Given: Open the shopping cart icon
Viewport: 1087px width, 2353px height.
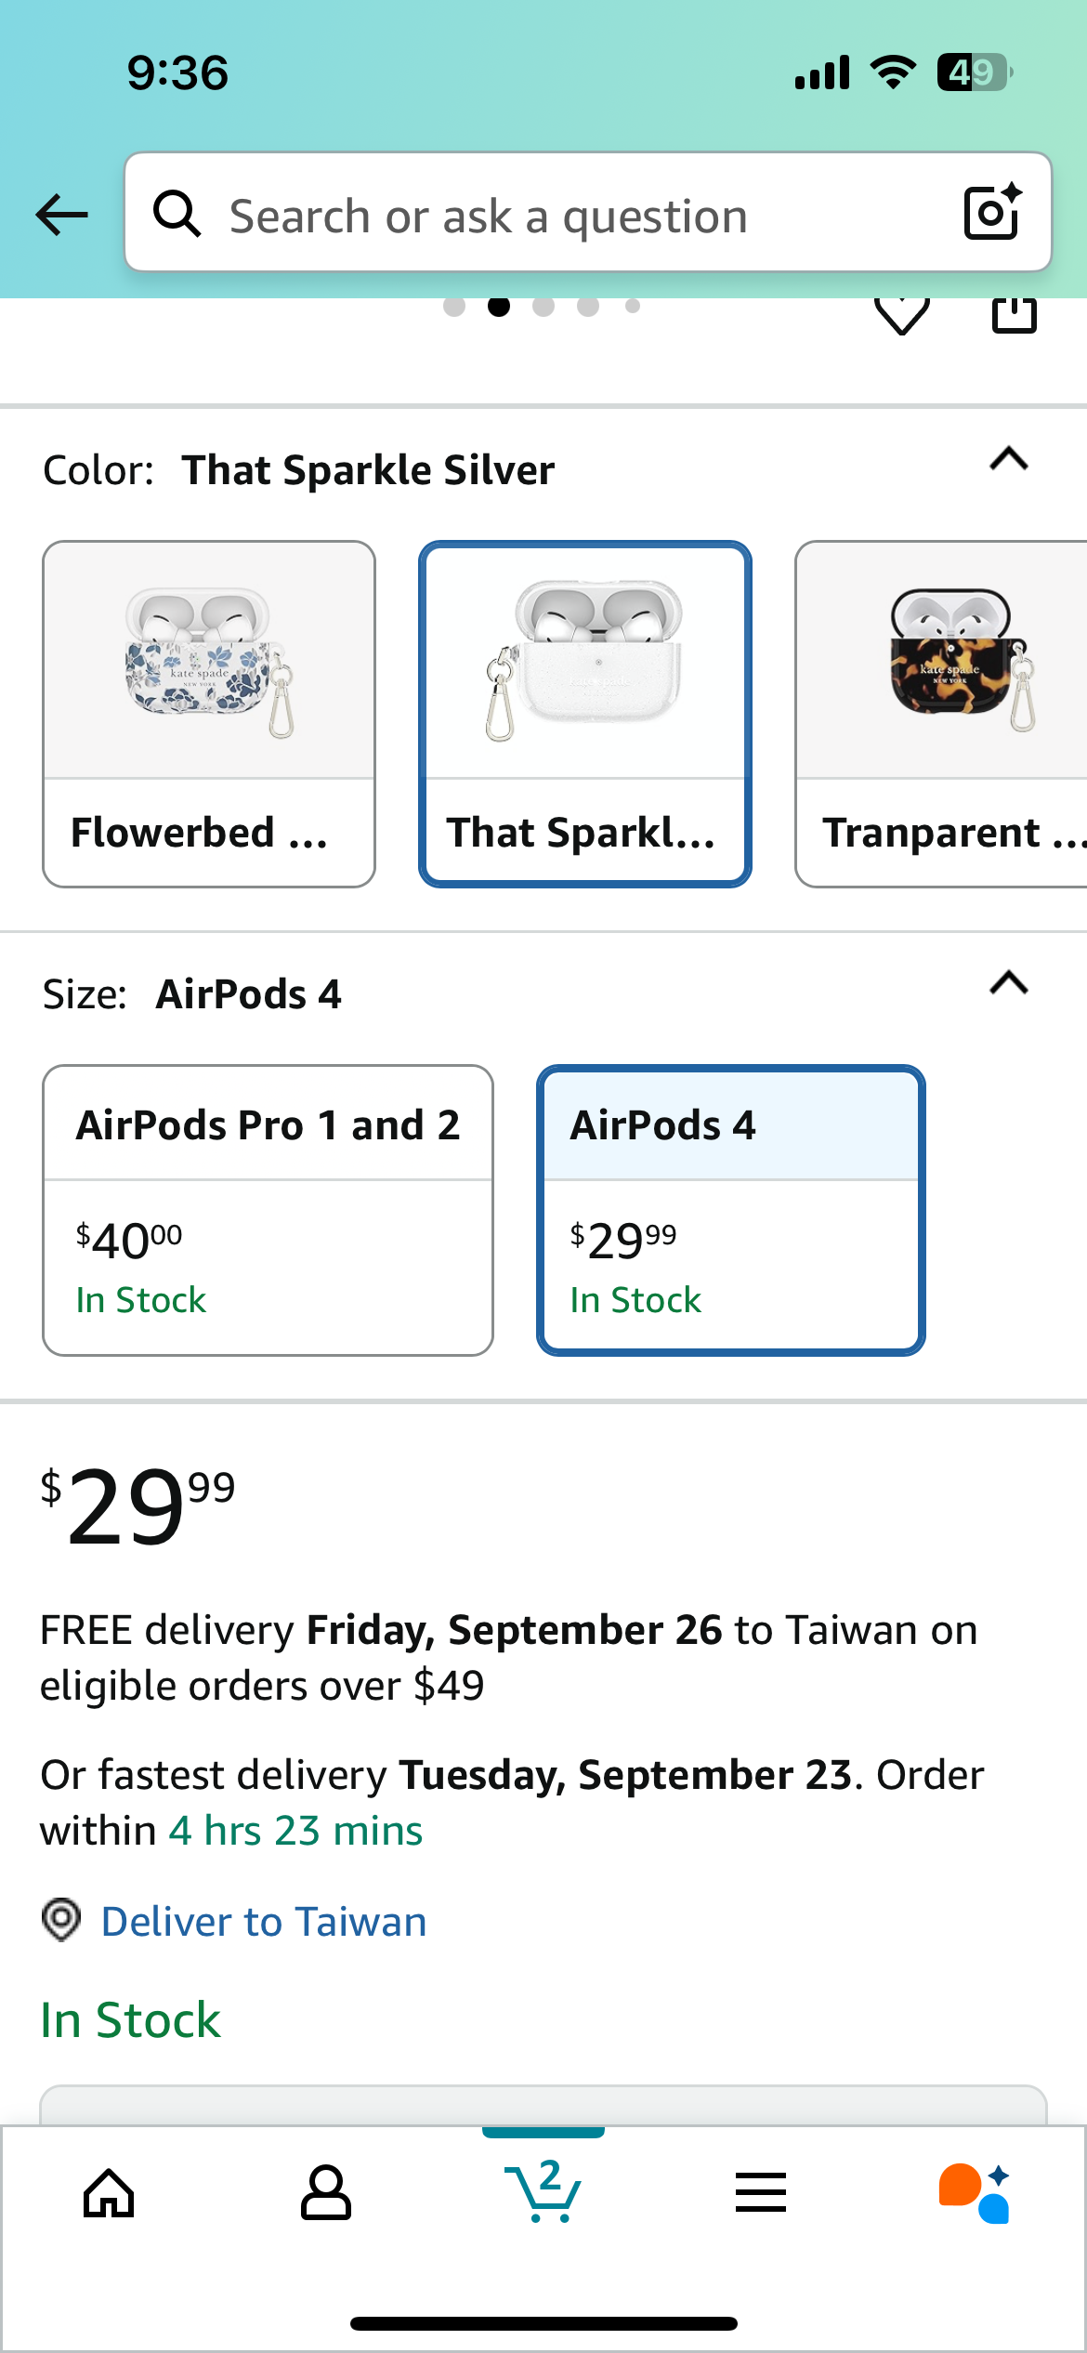Looking at the screenshot, I should (543, 2191).
